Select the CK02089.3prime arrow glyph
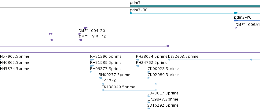Screen dimensions: 260x110 tap(148, 78)
